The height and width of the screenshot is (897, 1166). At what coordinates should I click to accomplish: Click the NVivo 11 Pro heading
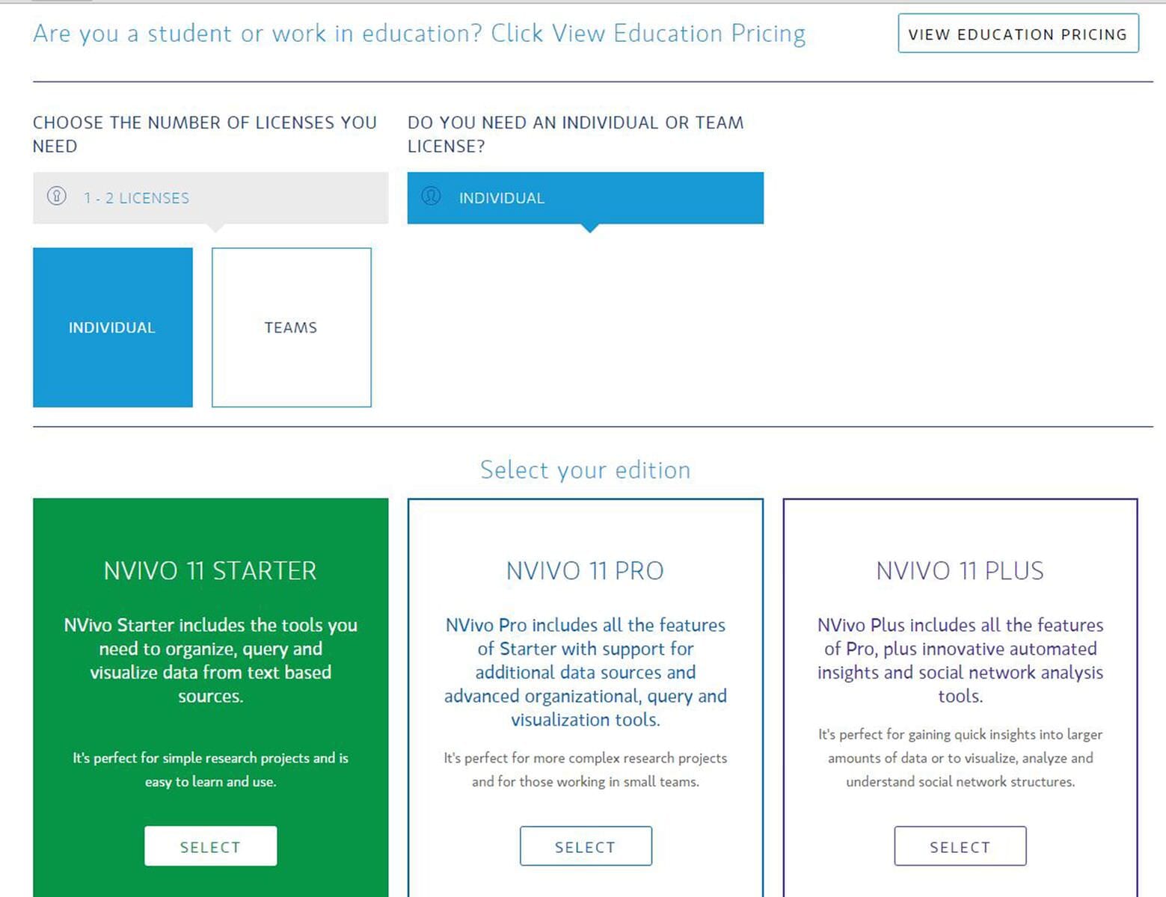585,571
